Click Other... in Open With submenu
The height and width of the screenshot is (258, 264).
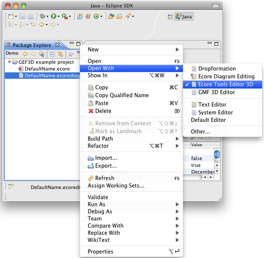click(223, 132)
